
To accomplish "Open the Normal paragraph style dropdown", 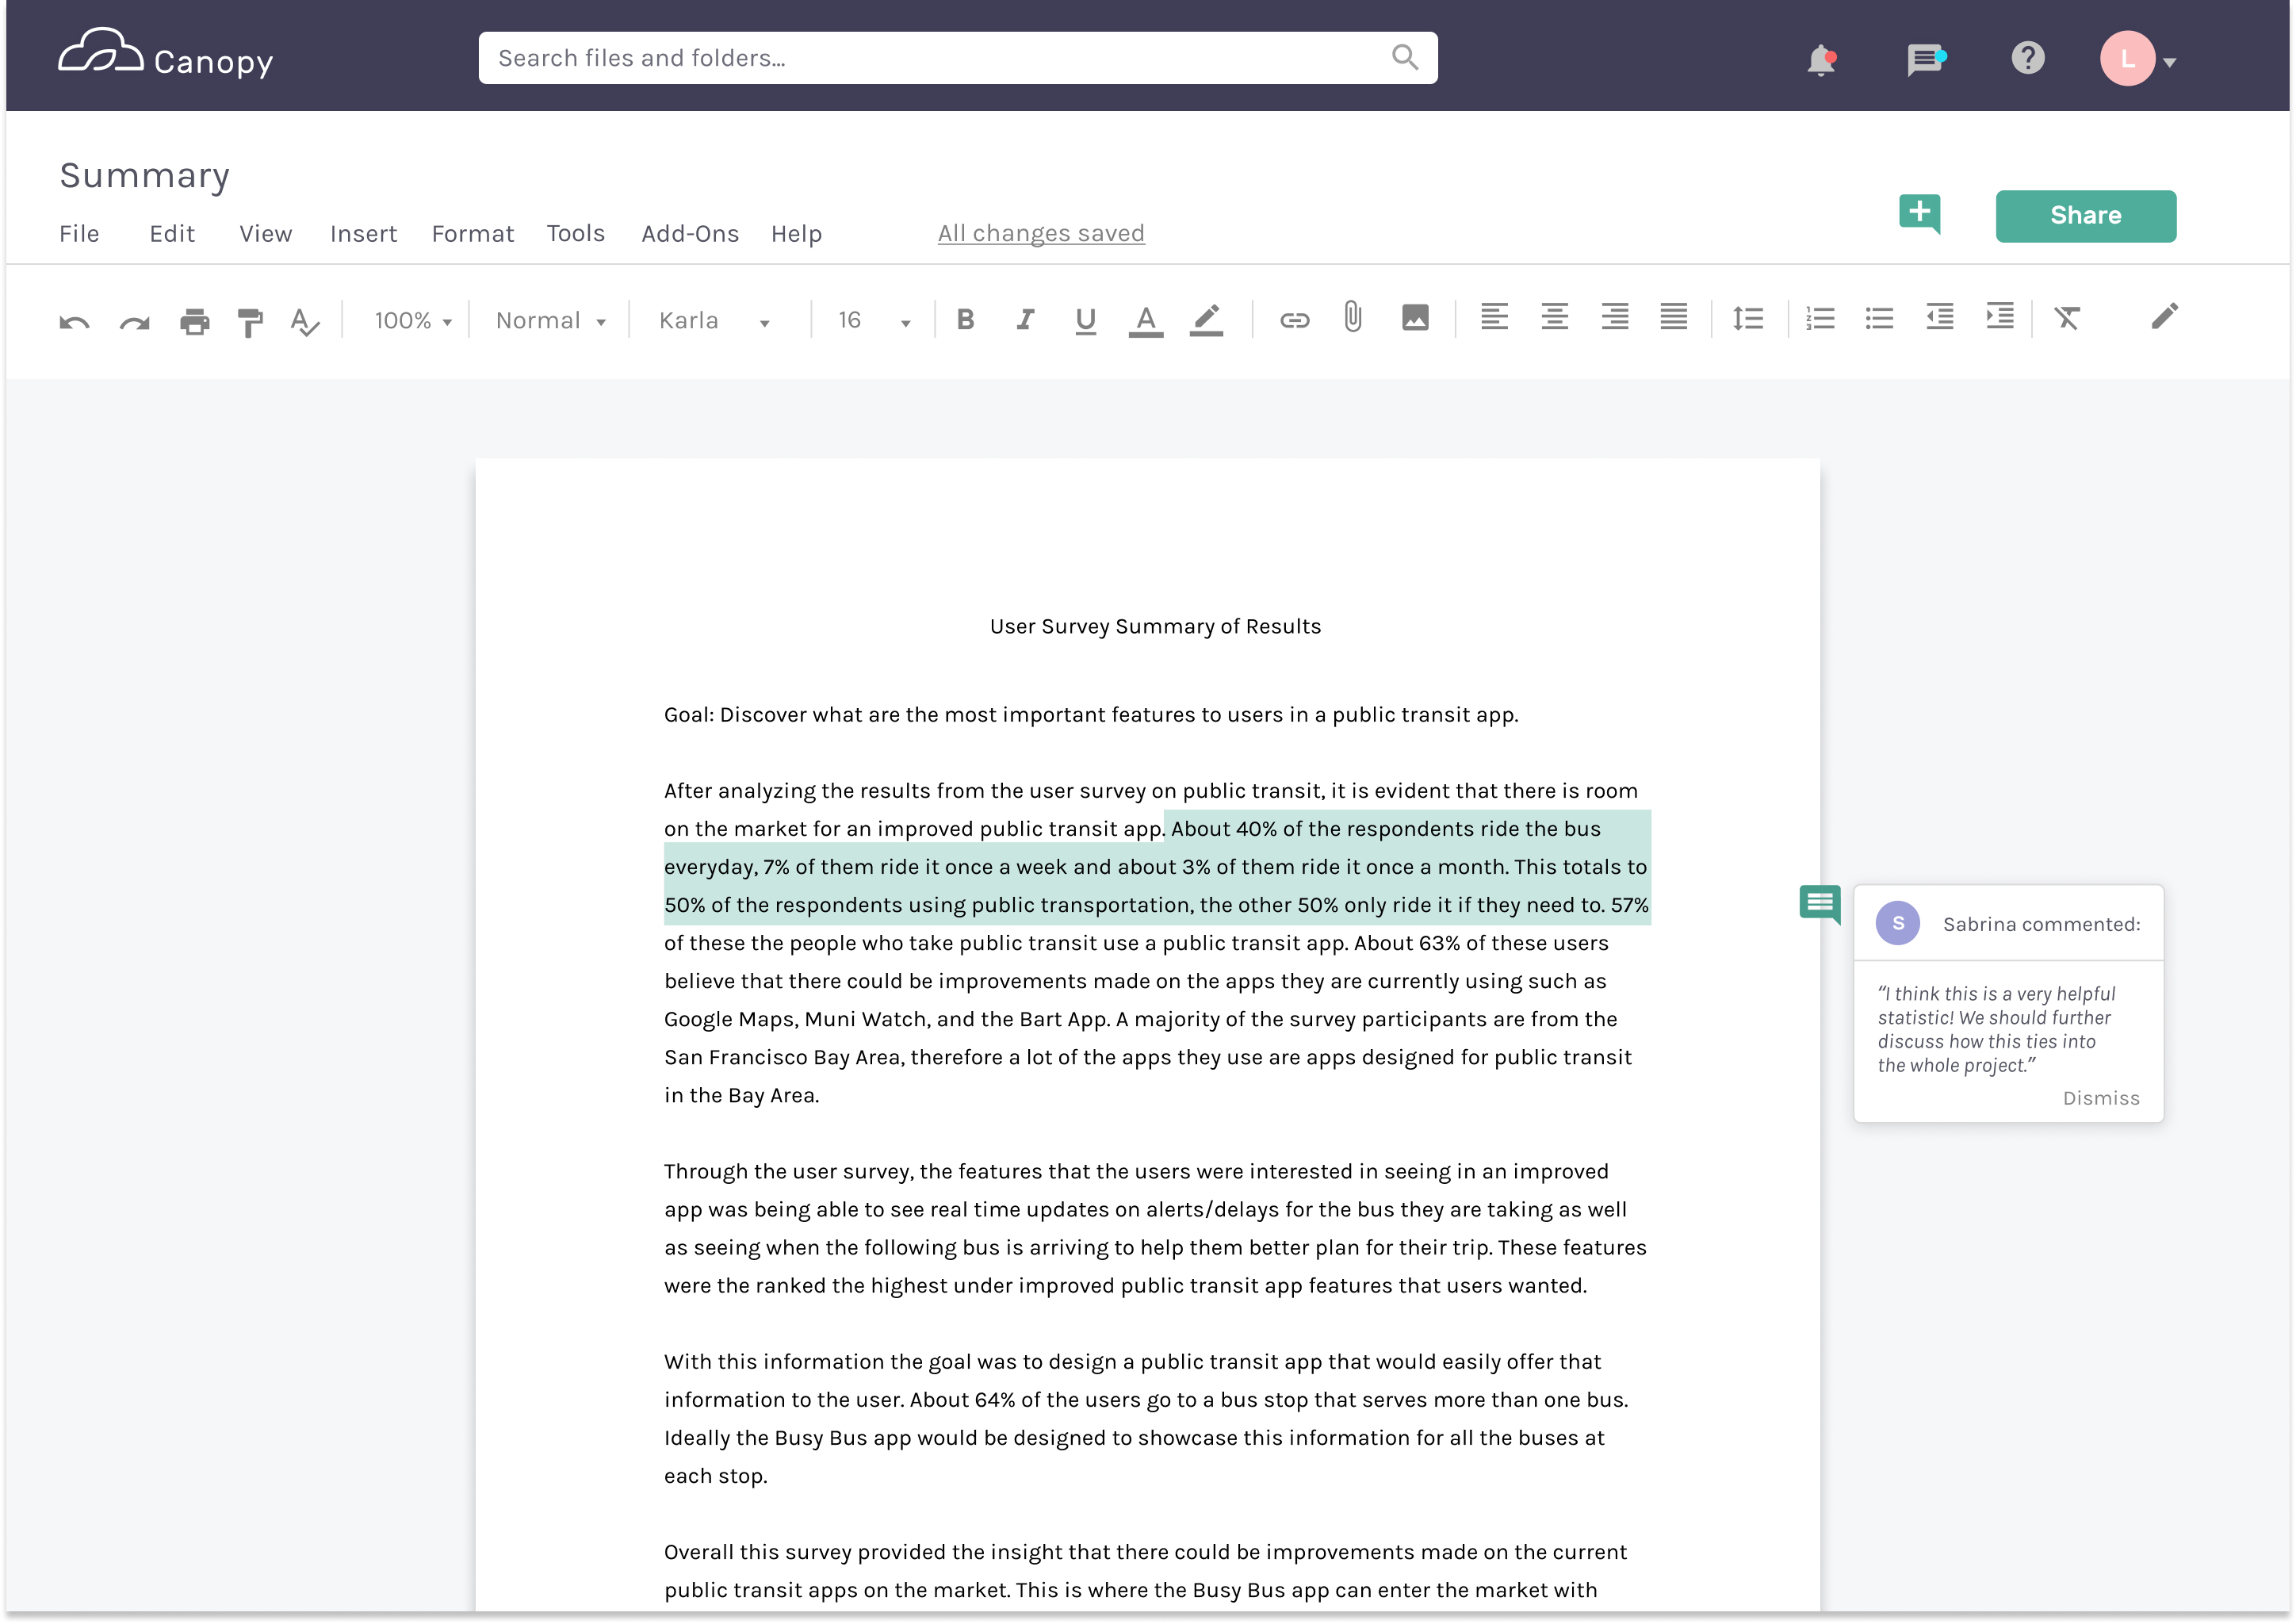I will [551, 321].
